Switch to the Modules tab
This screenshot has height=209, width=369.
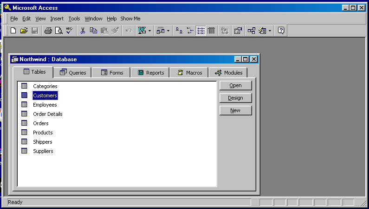click(x=228, y=73)
